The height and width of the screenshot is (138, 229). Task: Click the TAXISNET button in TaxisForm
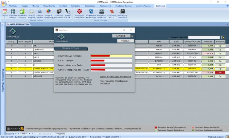pyautogui.click(x=121, y=36)
